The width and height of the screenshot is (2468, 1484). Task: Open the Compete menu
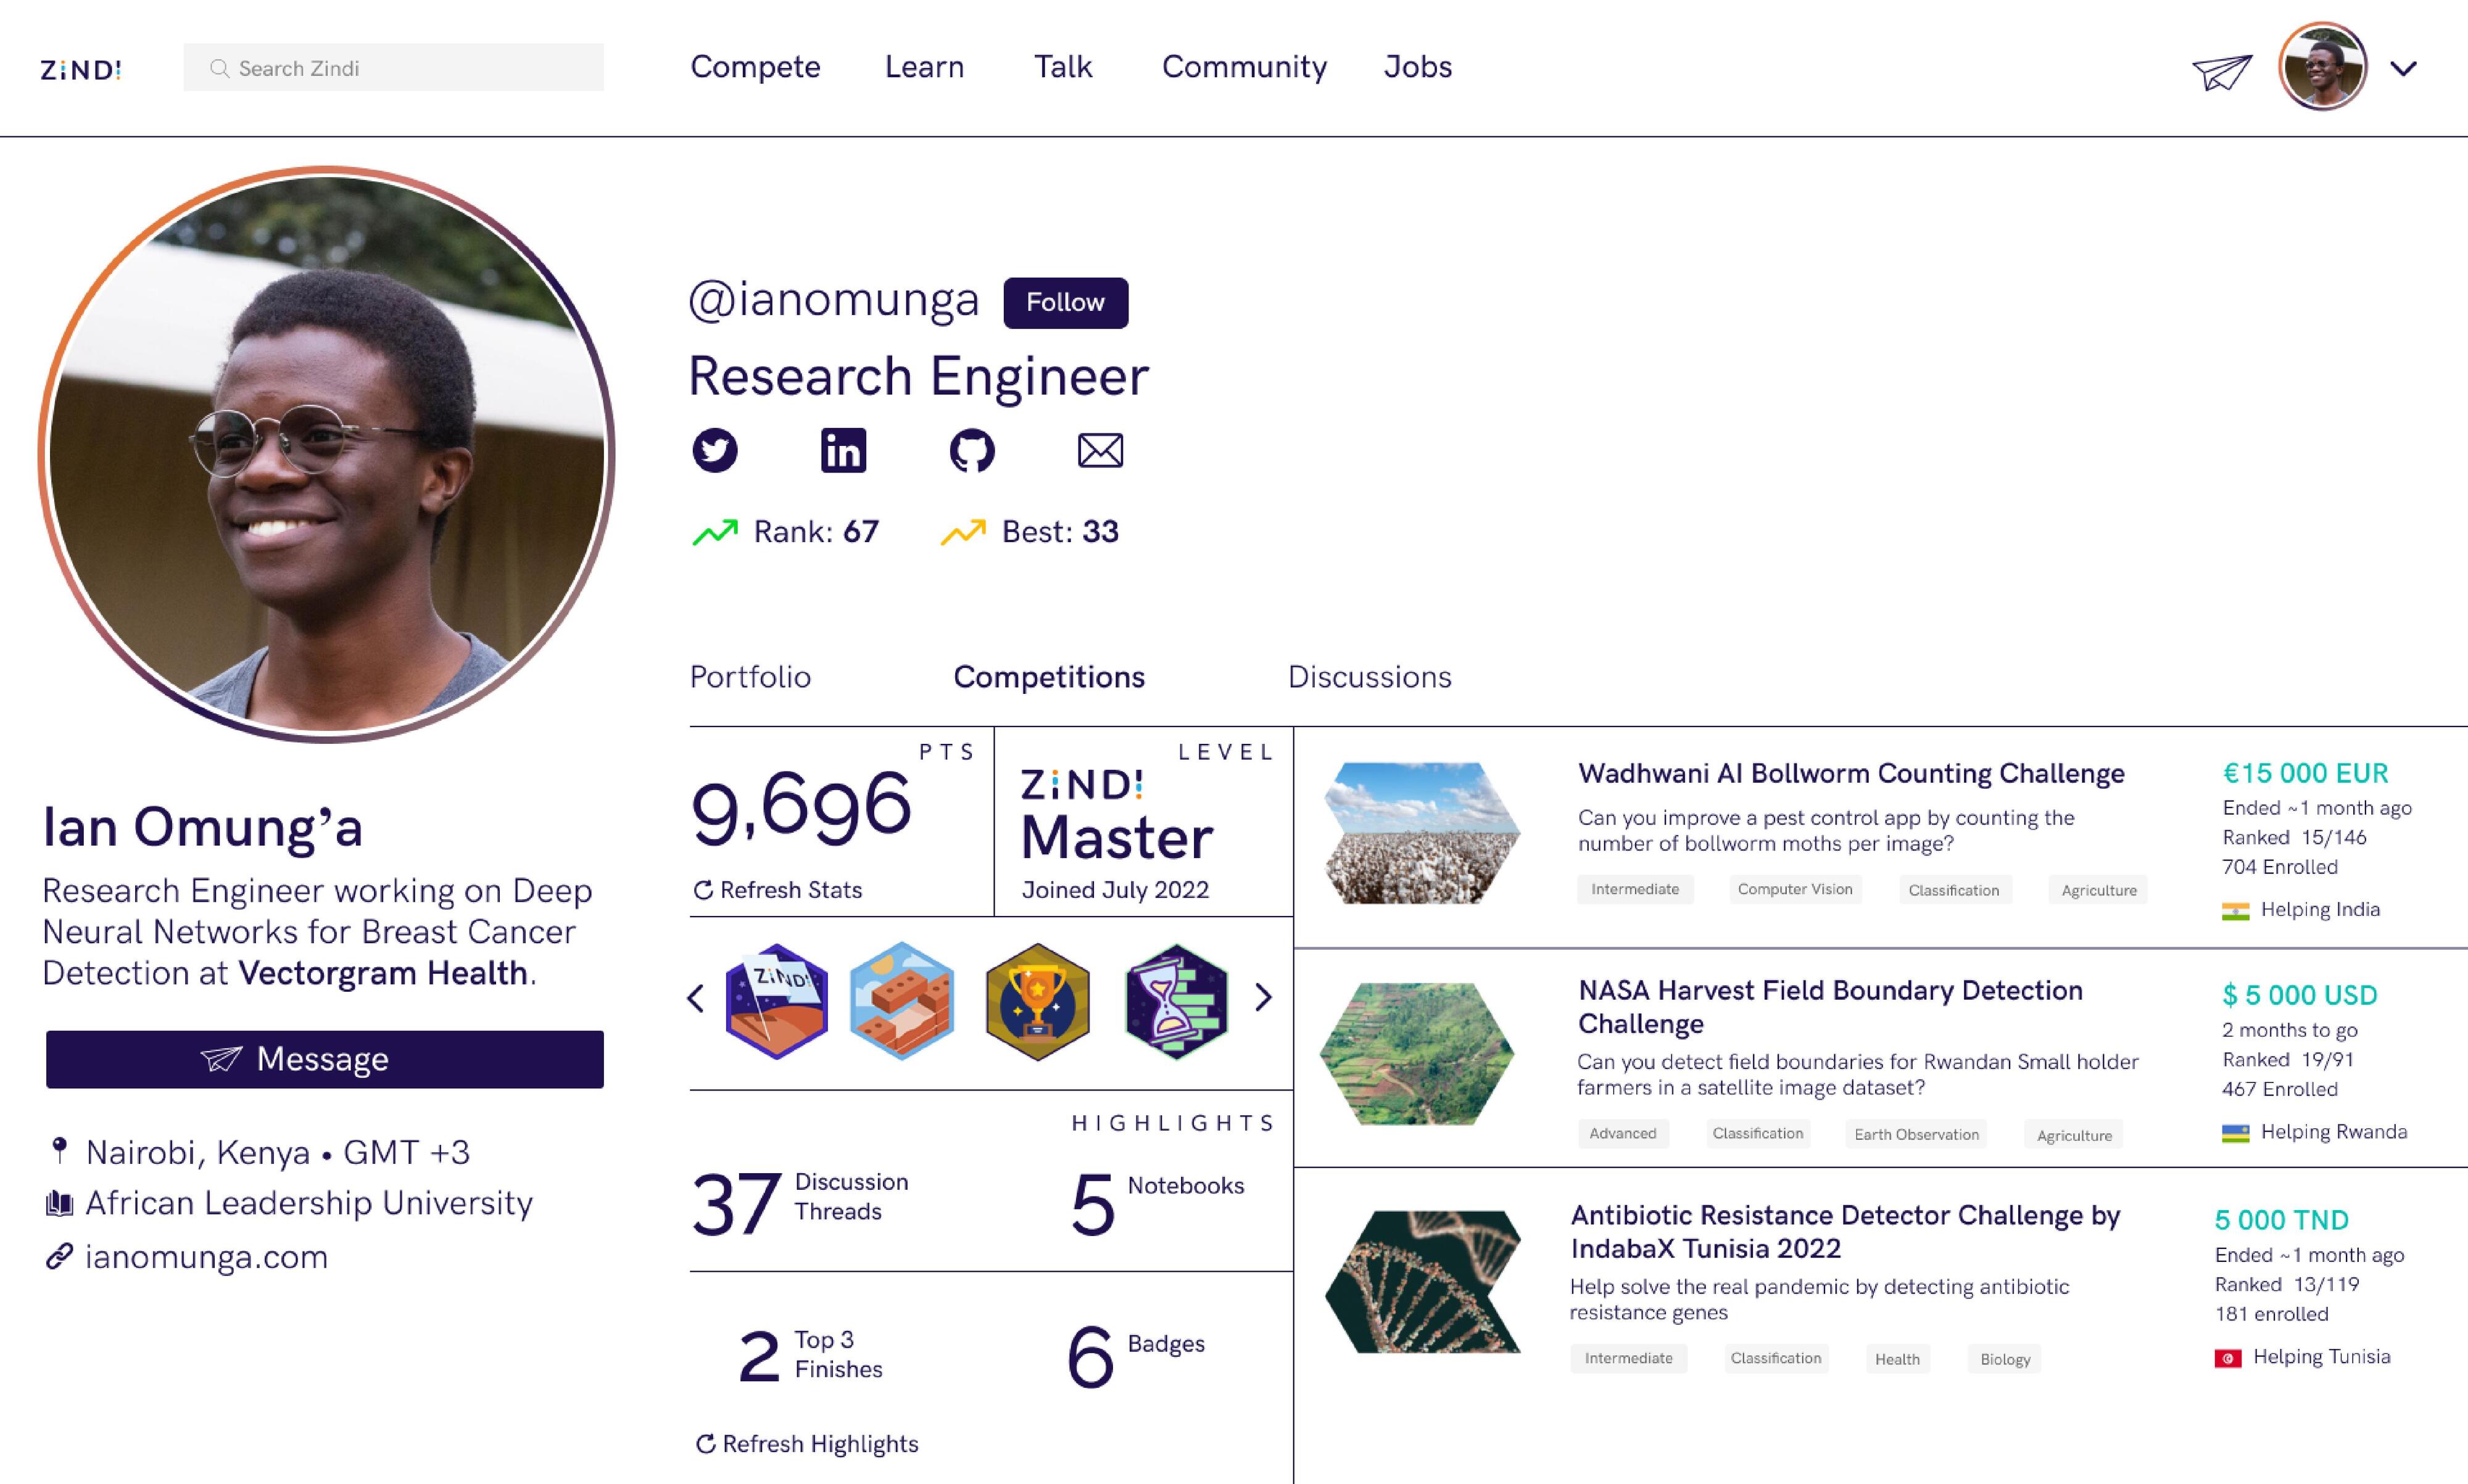pos(755,67)
